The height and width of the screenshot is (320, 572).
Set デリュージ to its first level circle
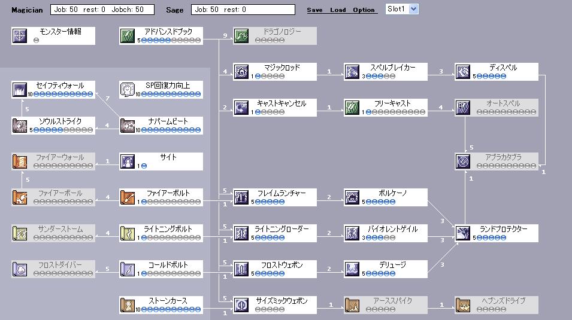pyautogui.click(x=369, y=273)
